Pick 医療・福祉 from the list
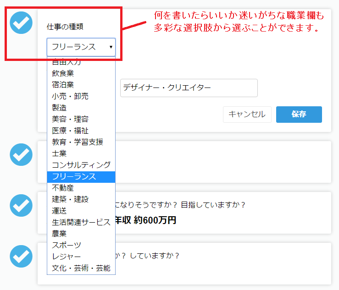 point(70,131)
